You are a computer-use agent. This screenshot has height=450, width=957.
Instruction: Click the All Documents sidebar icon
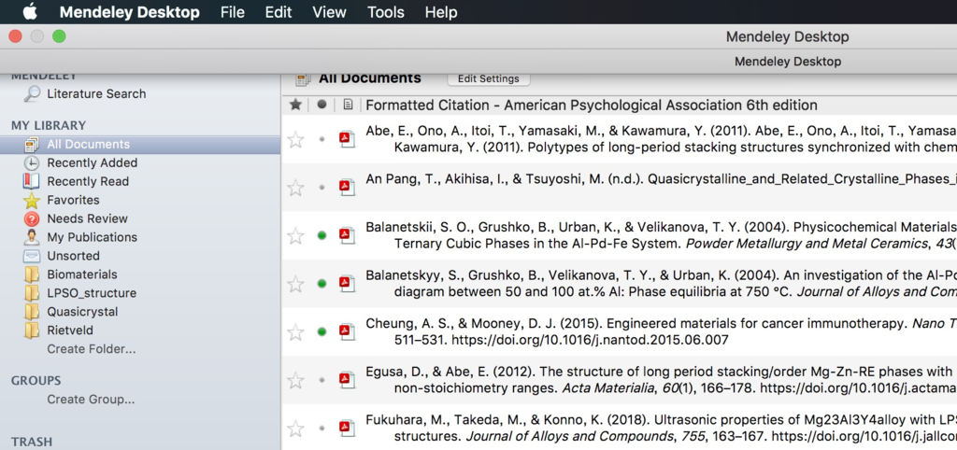[x=31, y=145]
